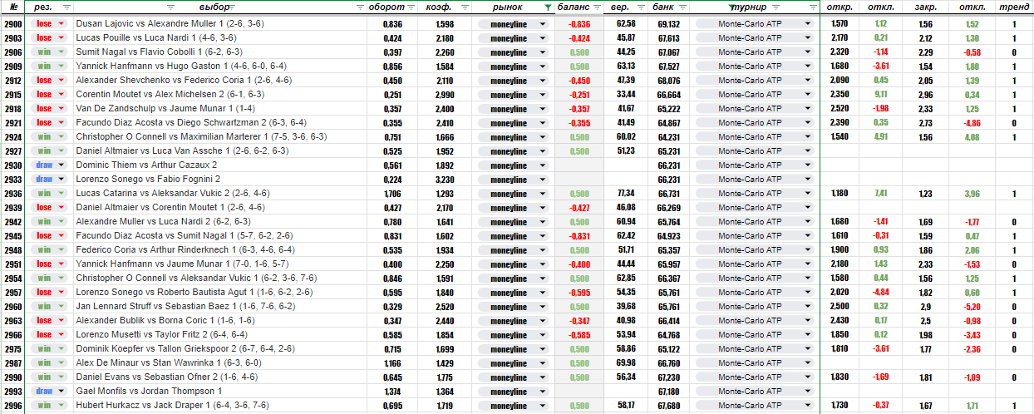This screenshot has width=1034, height=414.
Task: Open Monte-Carlo ATP dropdown in Corentin Moutet vs Alex Michelsen row
Action: [754, 95]
